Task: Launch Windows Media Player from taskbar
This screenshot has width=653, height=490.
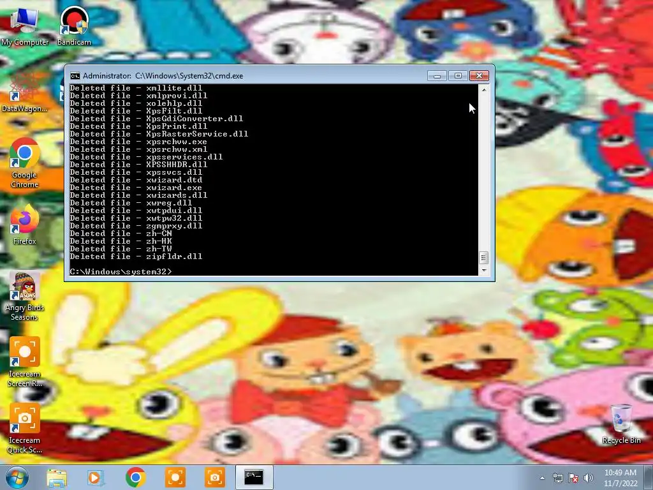Action: click(x=96, y=477)
